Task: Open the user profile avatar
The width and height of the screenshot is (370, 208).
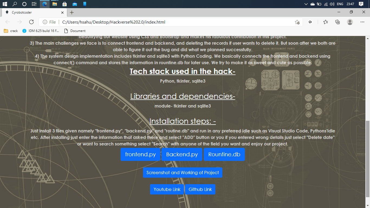Action: coord(350,22)
